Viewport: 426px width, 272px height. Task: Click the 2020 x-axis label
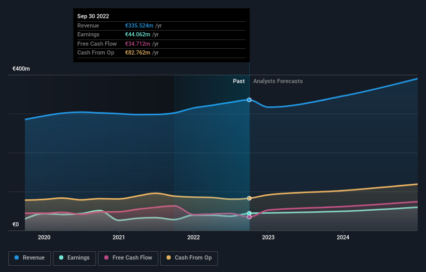pos(44,237)
